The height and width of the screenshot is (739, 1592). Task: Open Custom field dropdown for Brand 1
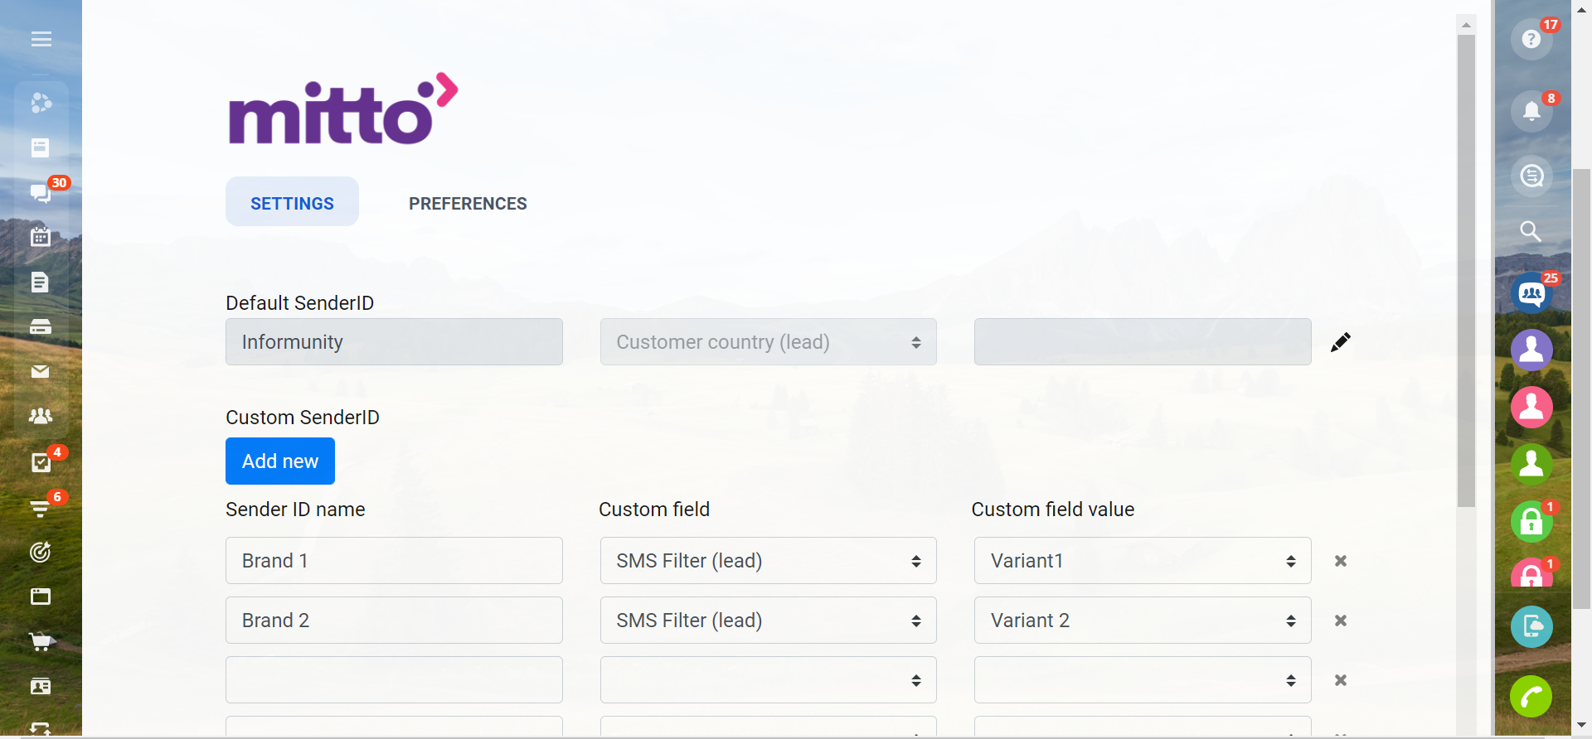(768, 561)
